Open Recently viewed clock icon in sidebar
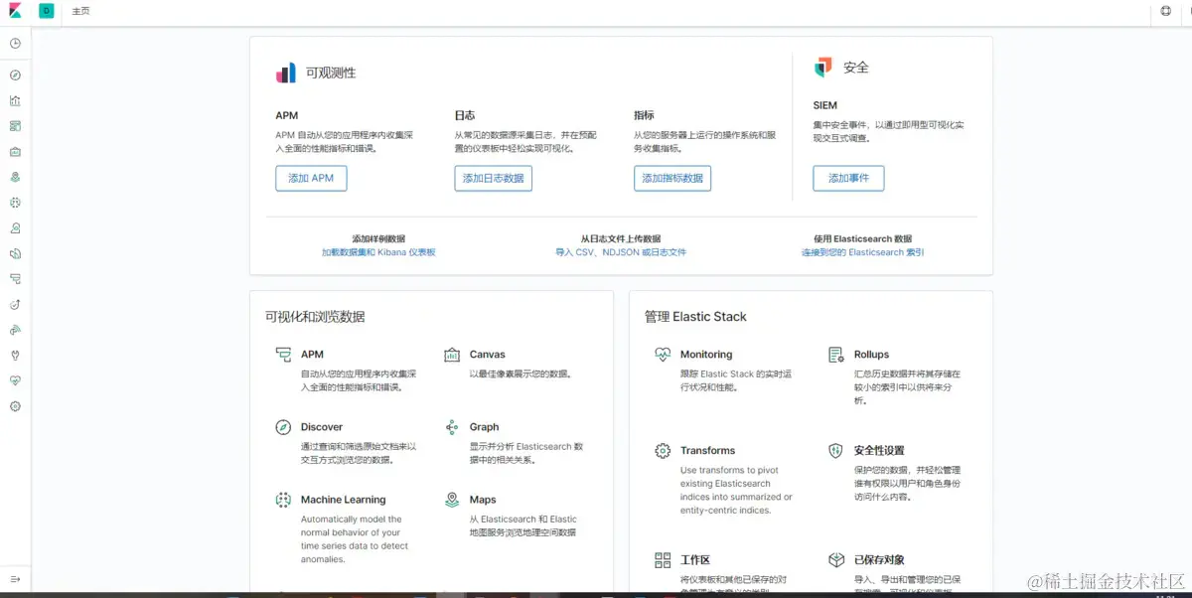 [x=15, y=44]
